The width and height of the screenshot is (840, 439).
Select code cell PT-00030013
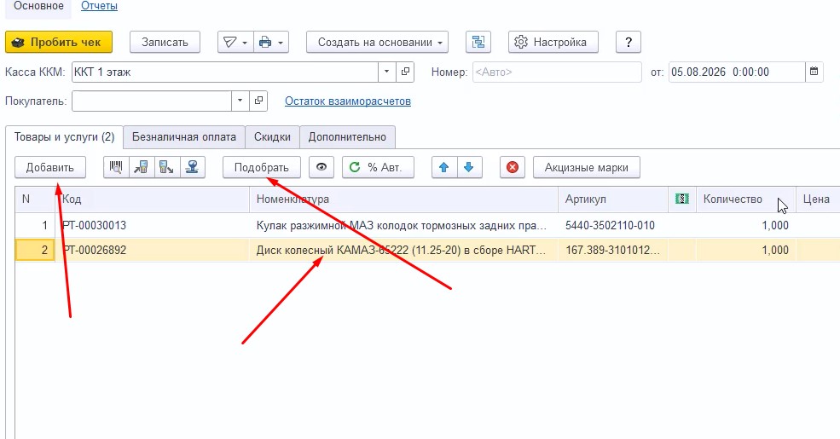(x=153, y=225)
